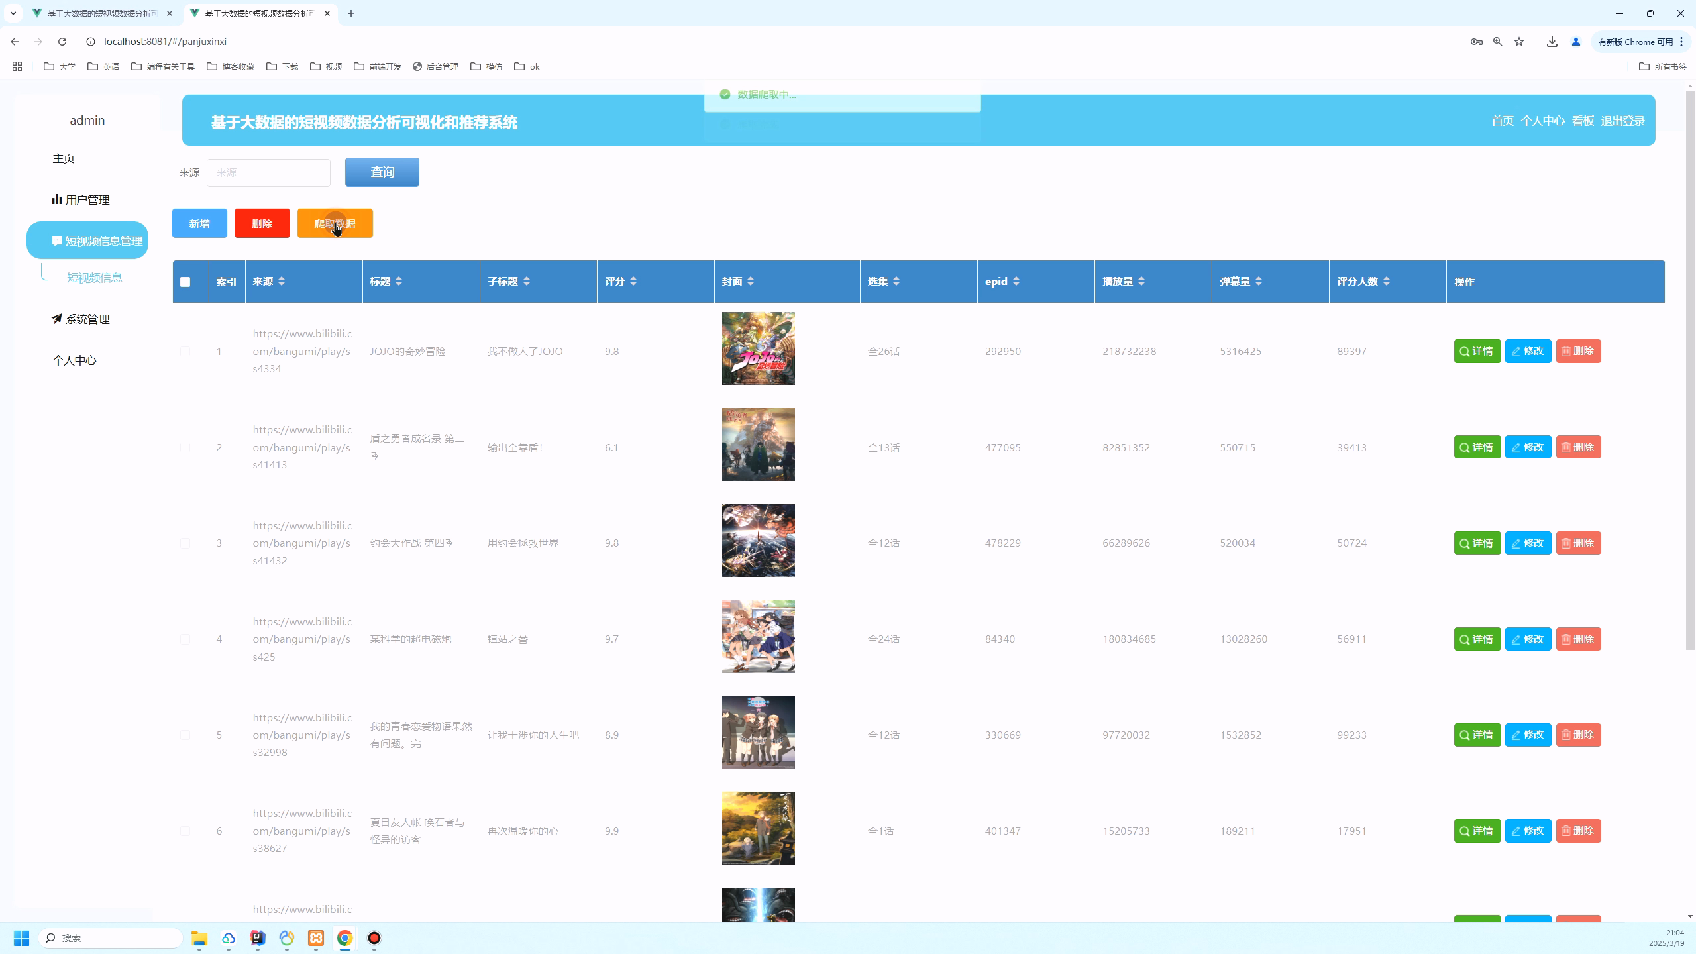
Task: Click the vertical page scrollbar
Action: (x=1690, y=371)
